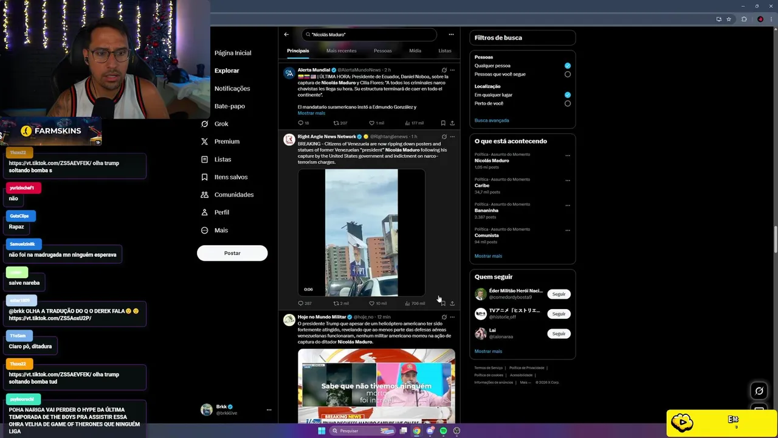Expand the Alerta Mundial post with Mostrar mais
This screenshot has height=438, width=778.
311,113
